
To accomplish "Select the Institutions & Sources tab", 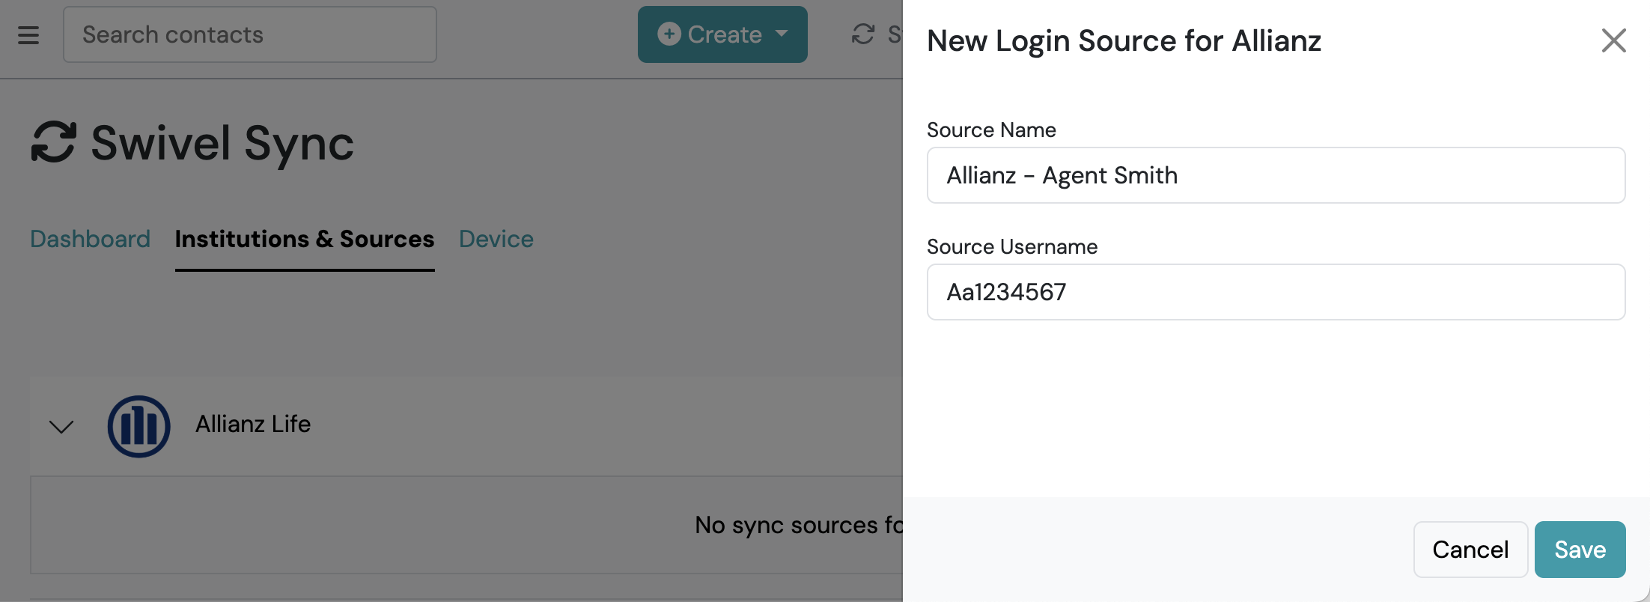I will (305, 239).
